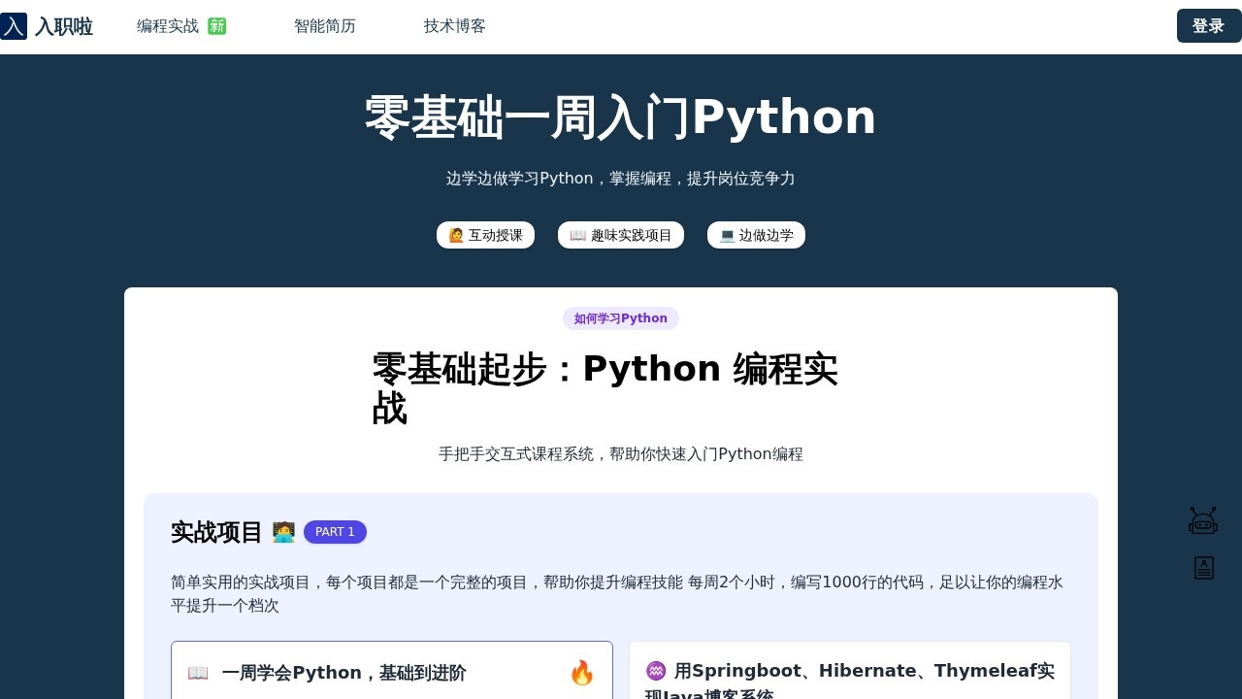Open the AI chatbot assistant icon
This screenshot has width=1242, height=699.
click(x=1203, y=520)
